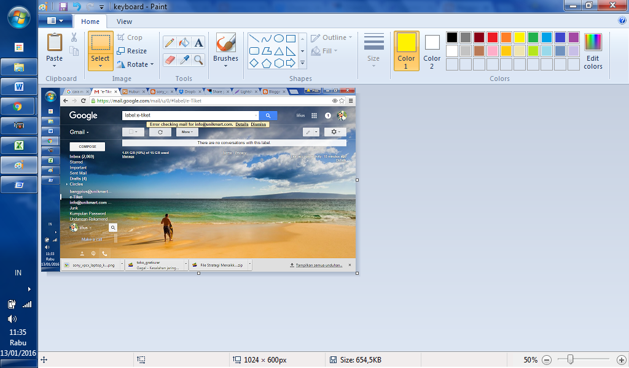This screenshot has width=629, height=368.
Task: Open Paint Help with the question mark icon
Action: 622,20
